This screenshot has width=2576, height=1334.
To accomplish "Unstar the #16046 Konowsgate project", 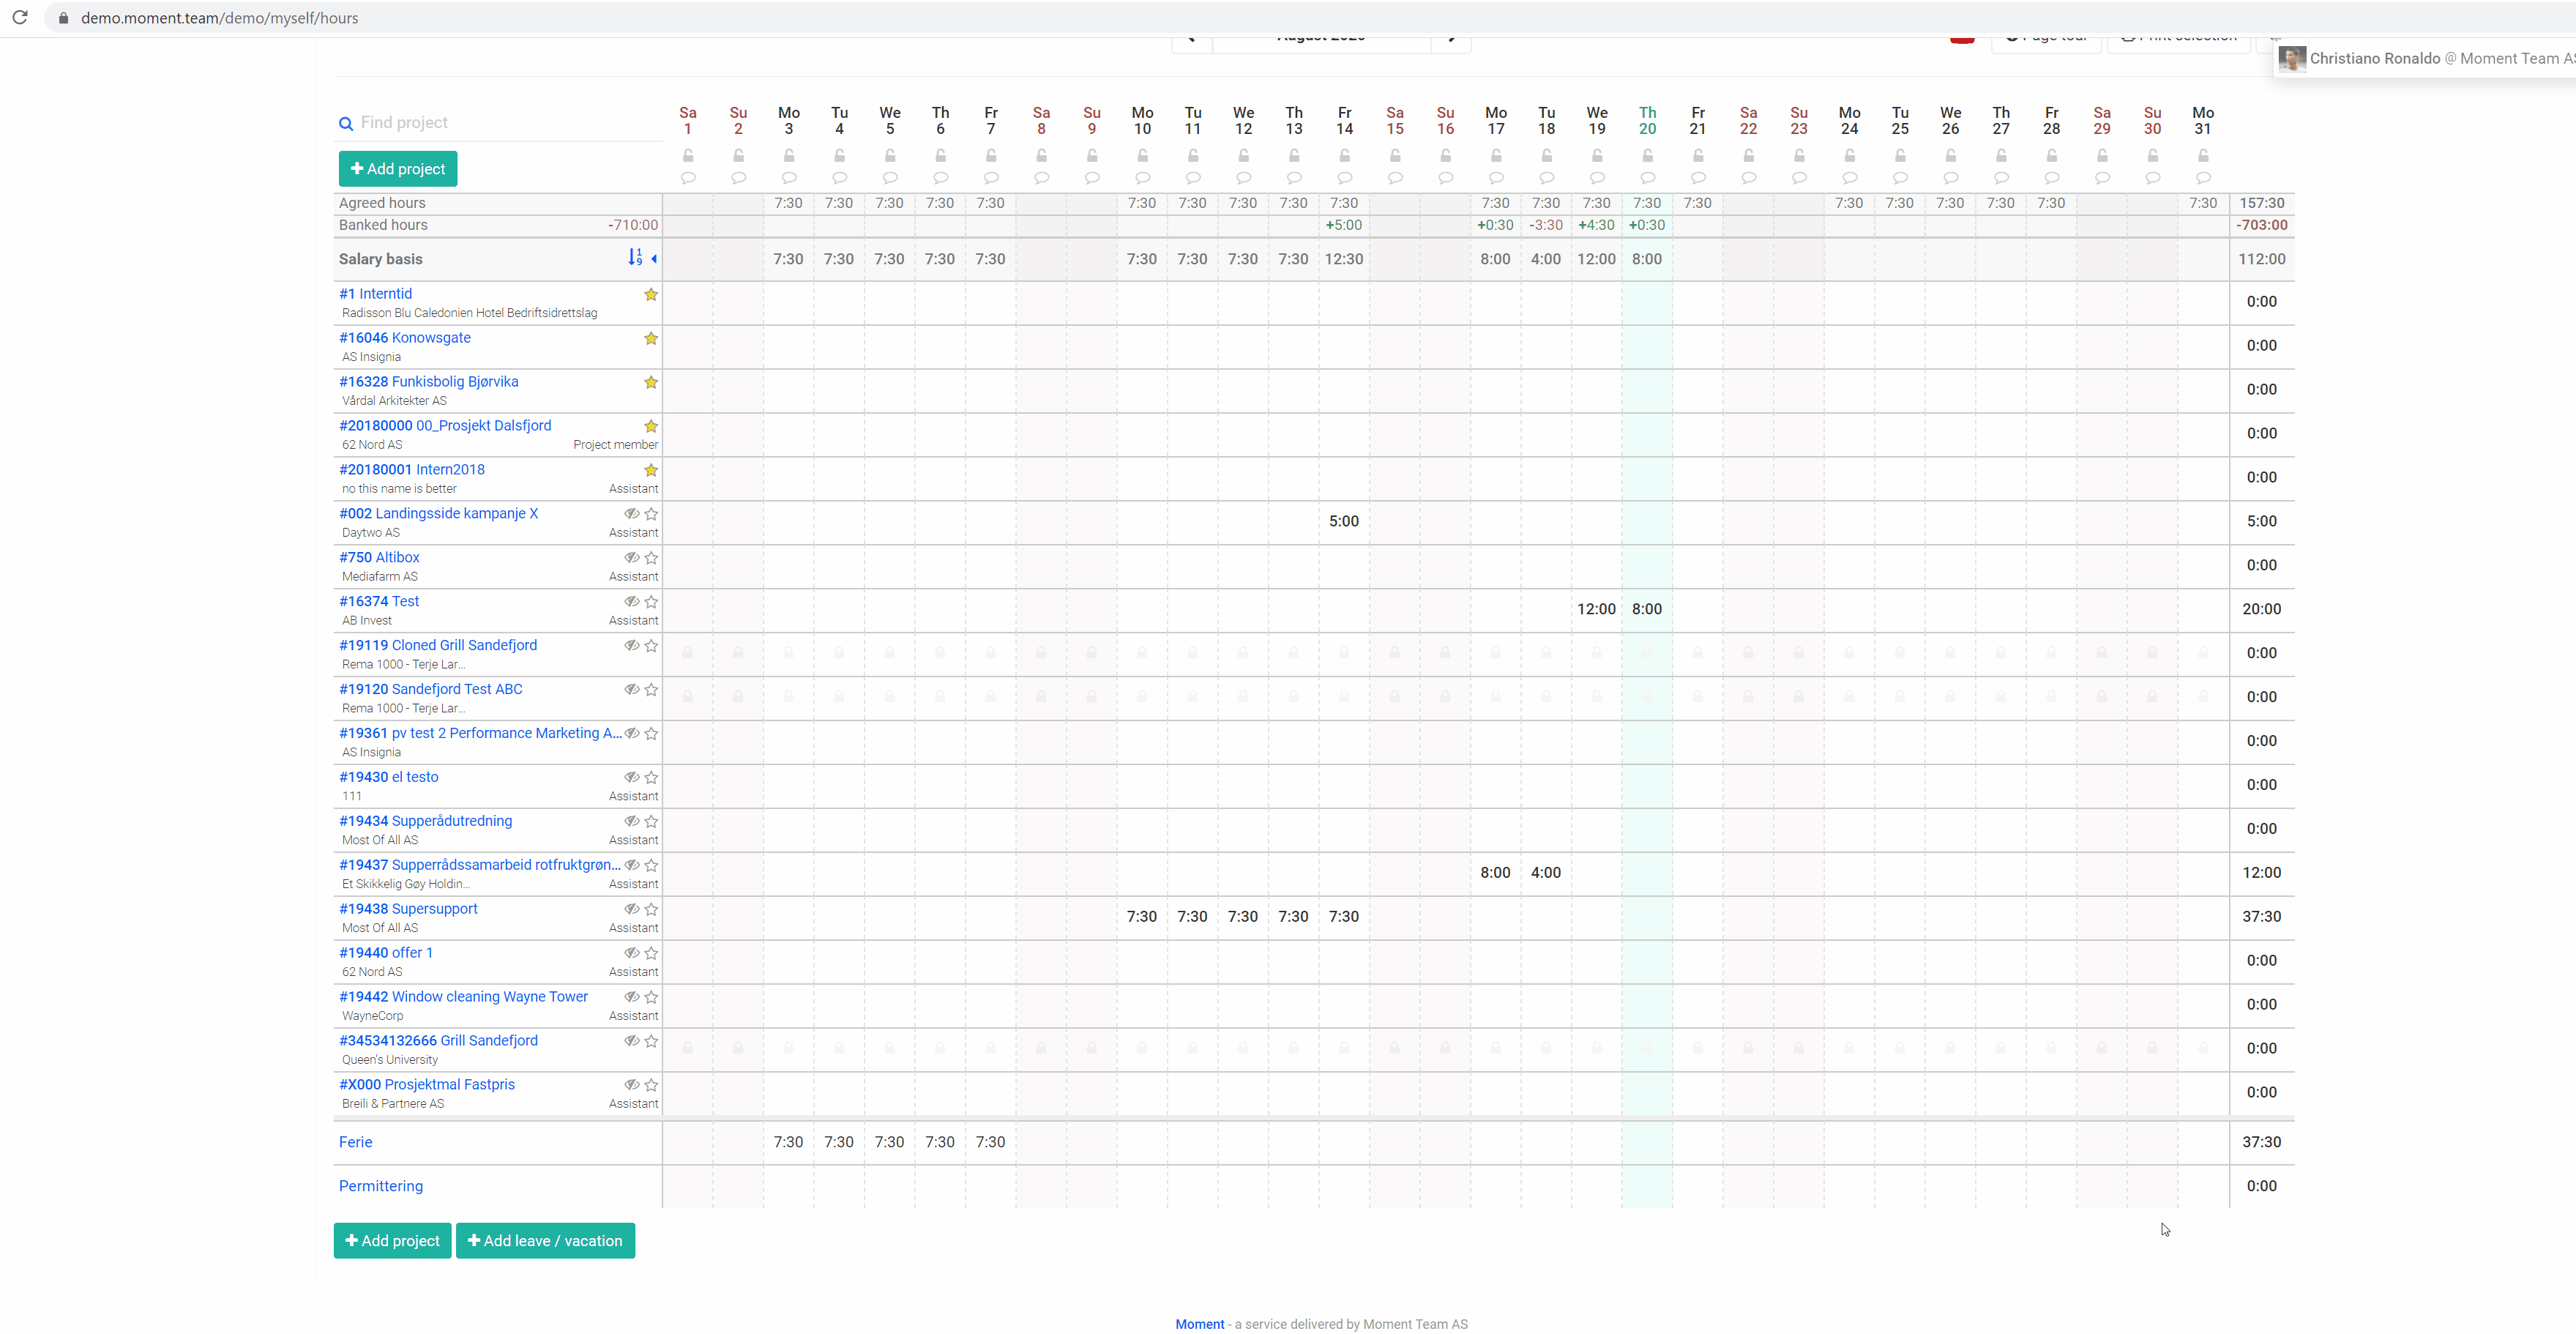I will click(x=651, y=338).
